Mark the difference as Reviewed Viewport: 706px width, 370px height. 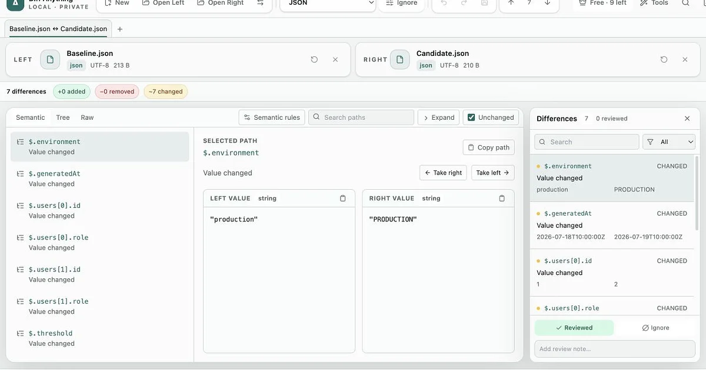pos(574,328)
